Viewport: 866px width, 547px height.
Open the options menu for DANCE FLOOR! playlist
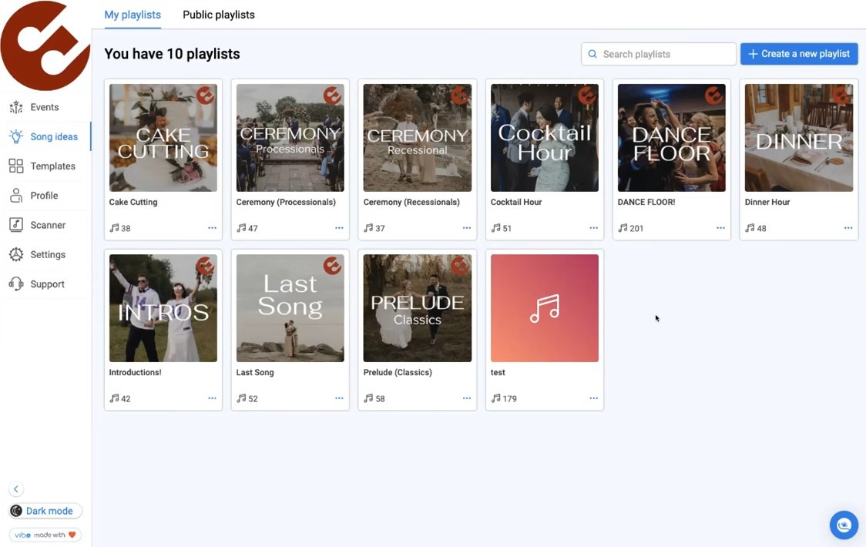tap(720, 227)
